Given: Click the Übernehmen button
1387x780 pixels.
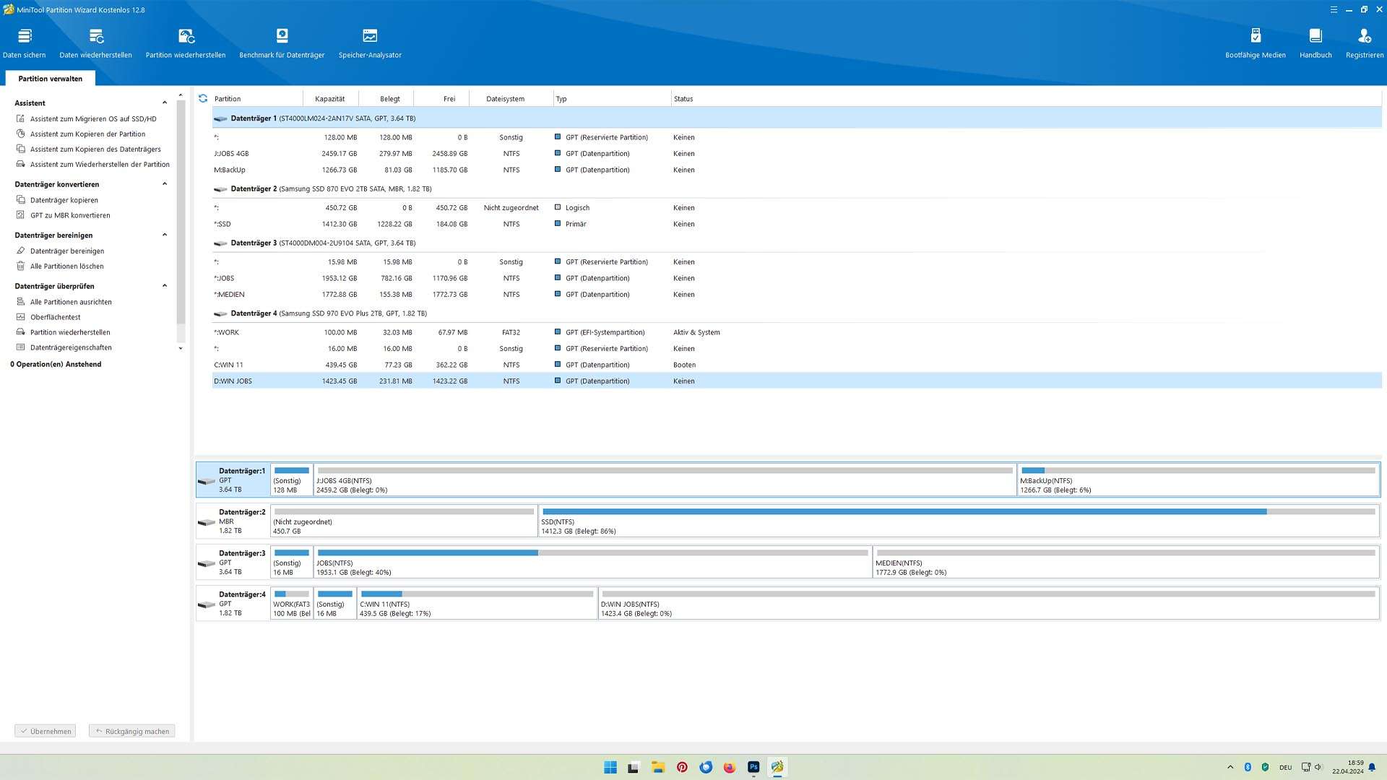Looking at the screenshot, I should (x=46, y=731).
